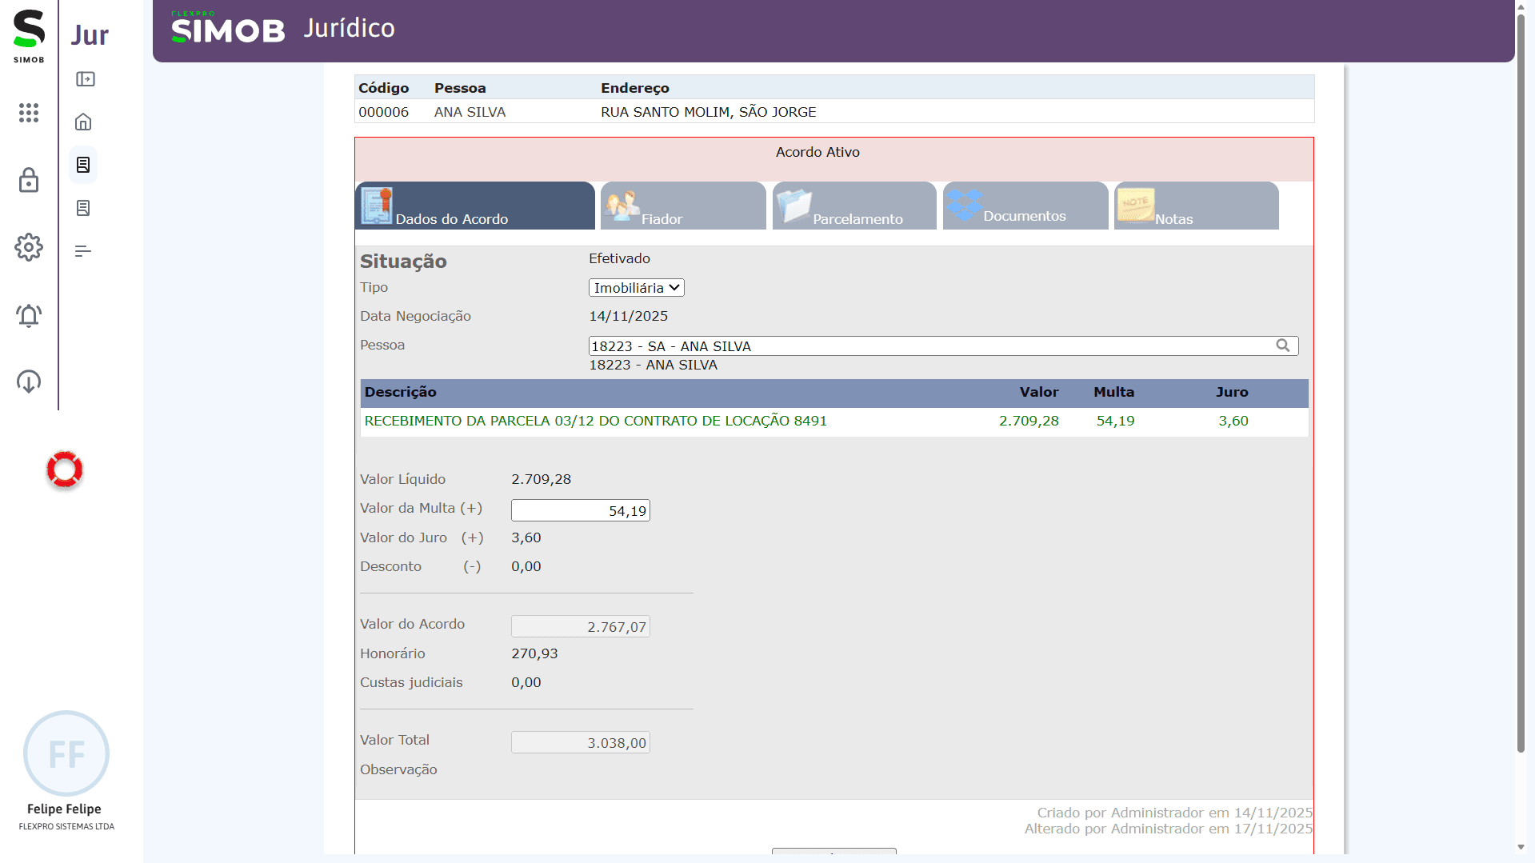This screenshot has width=1535, height=863.
Task: Click the Valor da Multa input field
Action: [580, 510]
